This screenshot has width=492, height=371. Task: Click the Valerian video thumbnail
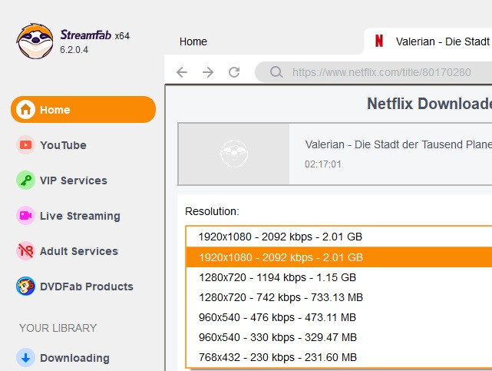[234, 154]
